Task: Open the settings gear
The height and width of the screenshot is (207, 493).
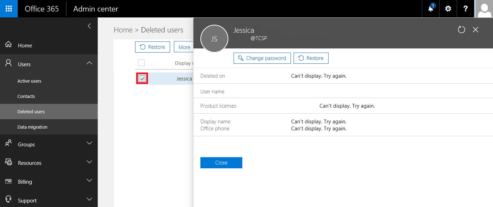Action: point(448,9)
